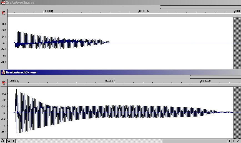
Task: Click the smaller zoom-out magnifier icon
Action: coord(9,141)
